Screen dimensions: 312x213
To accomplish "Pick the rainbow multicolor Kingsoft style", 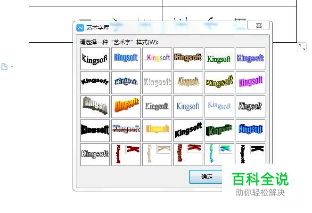I will tap(157, 59).
